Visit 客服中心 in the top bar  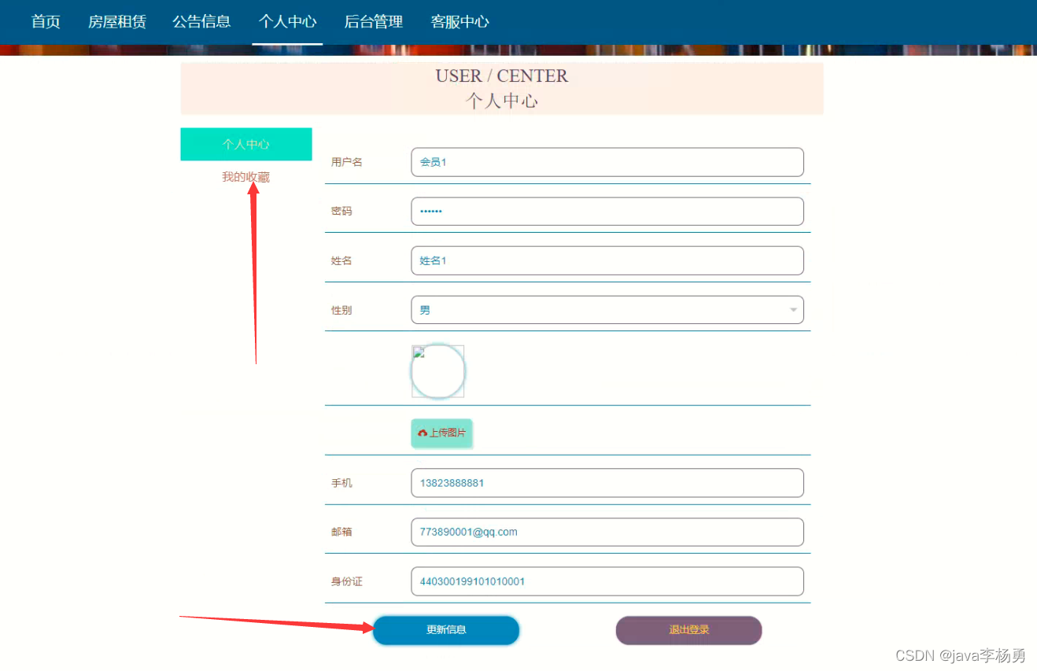(459, 21)
